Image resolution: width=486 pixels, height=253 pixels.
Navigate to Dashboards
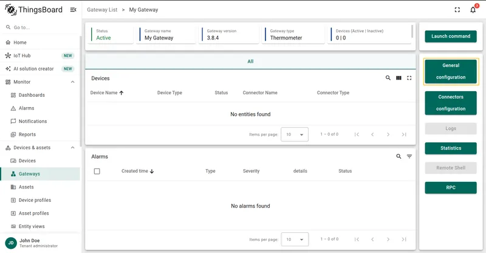coord(40,95)
